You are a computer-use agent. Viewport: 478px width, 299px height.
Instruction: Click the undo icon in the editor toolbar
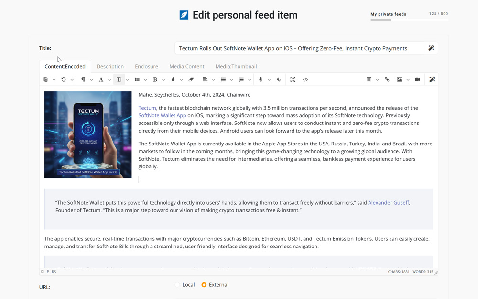coord(63,80)
